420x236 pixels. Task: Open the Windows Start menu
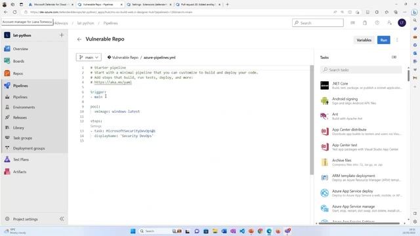(x=133, y=231)
